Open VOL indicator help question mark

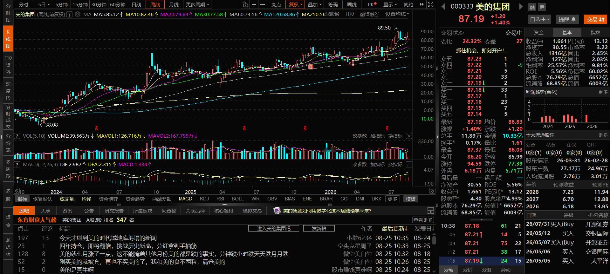17,136
